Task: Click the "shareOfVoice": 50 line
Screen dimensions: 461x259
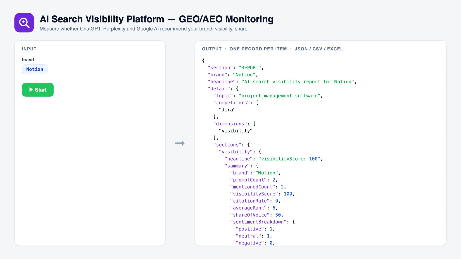Action: click(x=257, y=215)
